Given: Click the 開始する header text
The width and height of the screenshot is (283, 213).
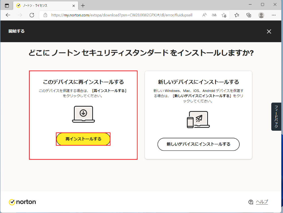Looking at the screenshot, I should coord(16,31).
